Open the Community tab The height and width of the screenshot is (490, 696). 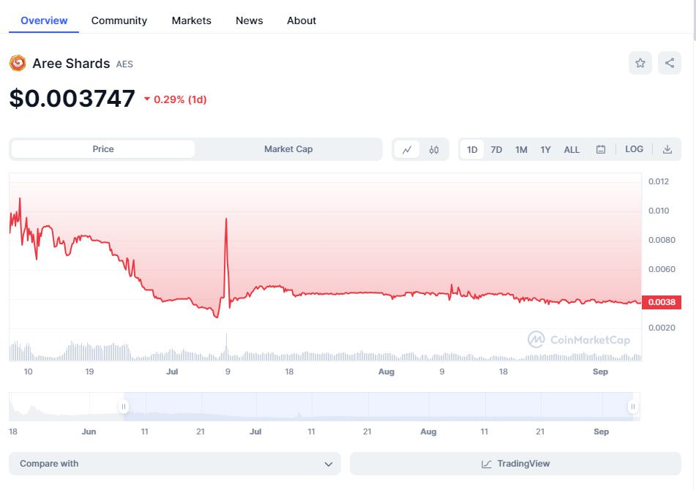click(119, 20)
